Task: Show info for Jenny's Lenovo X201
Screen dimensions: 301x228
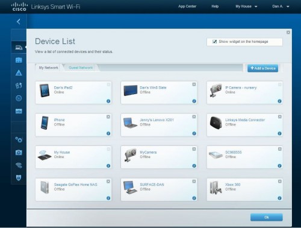Action: [194, 133]
